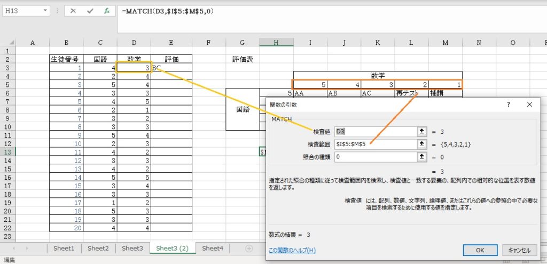Click the dialog help question mark icon
547x264 pixels.
[508, 105]
